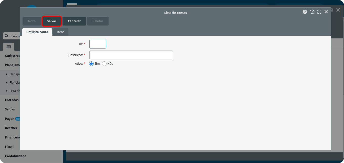Open Saídas menu in sidebar
The image size is (344, 163).
[x=10, y=109]
